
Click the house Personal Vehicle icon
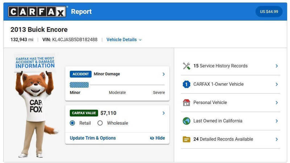click(186, 103)
